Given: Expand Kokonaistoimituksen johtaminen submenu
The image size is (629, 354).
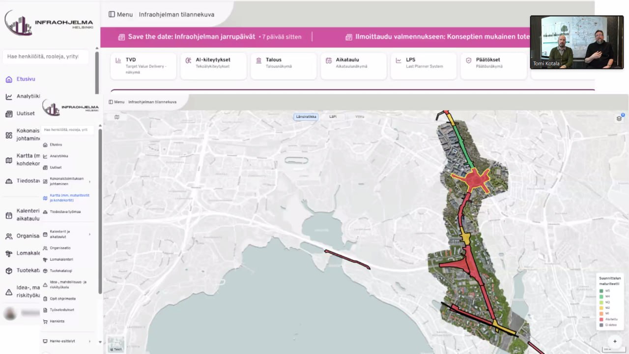Looking at the screenshot, I should click(89, 181).
